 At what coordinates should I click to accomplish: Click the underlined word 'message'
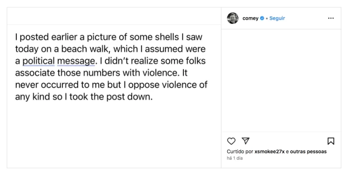76,61
